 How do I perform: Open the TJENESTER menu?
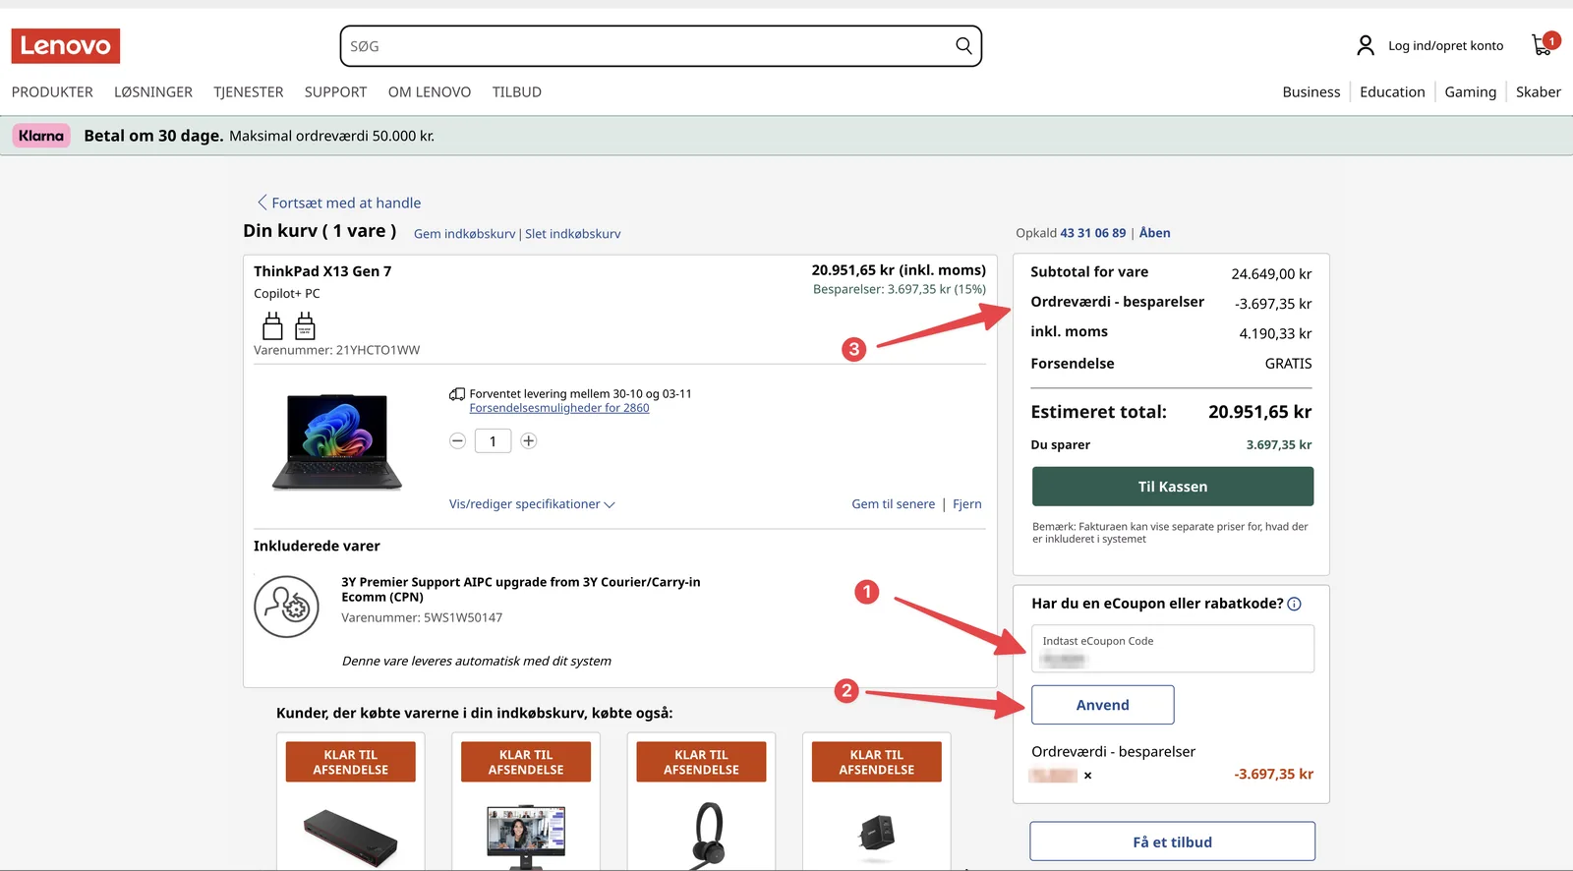click(249, 92)
